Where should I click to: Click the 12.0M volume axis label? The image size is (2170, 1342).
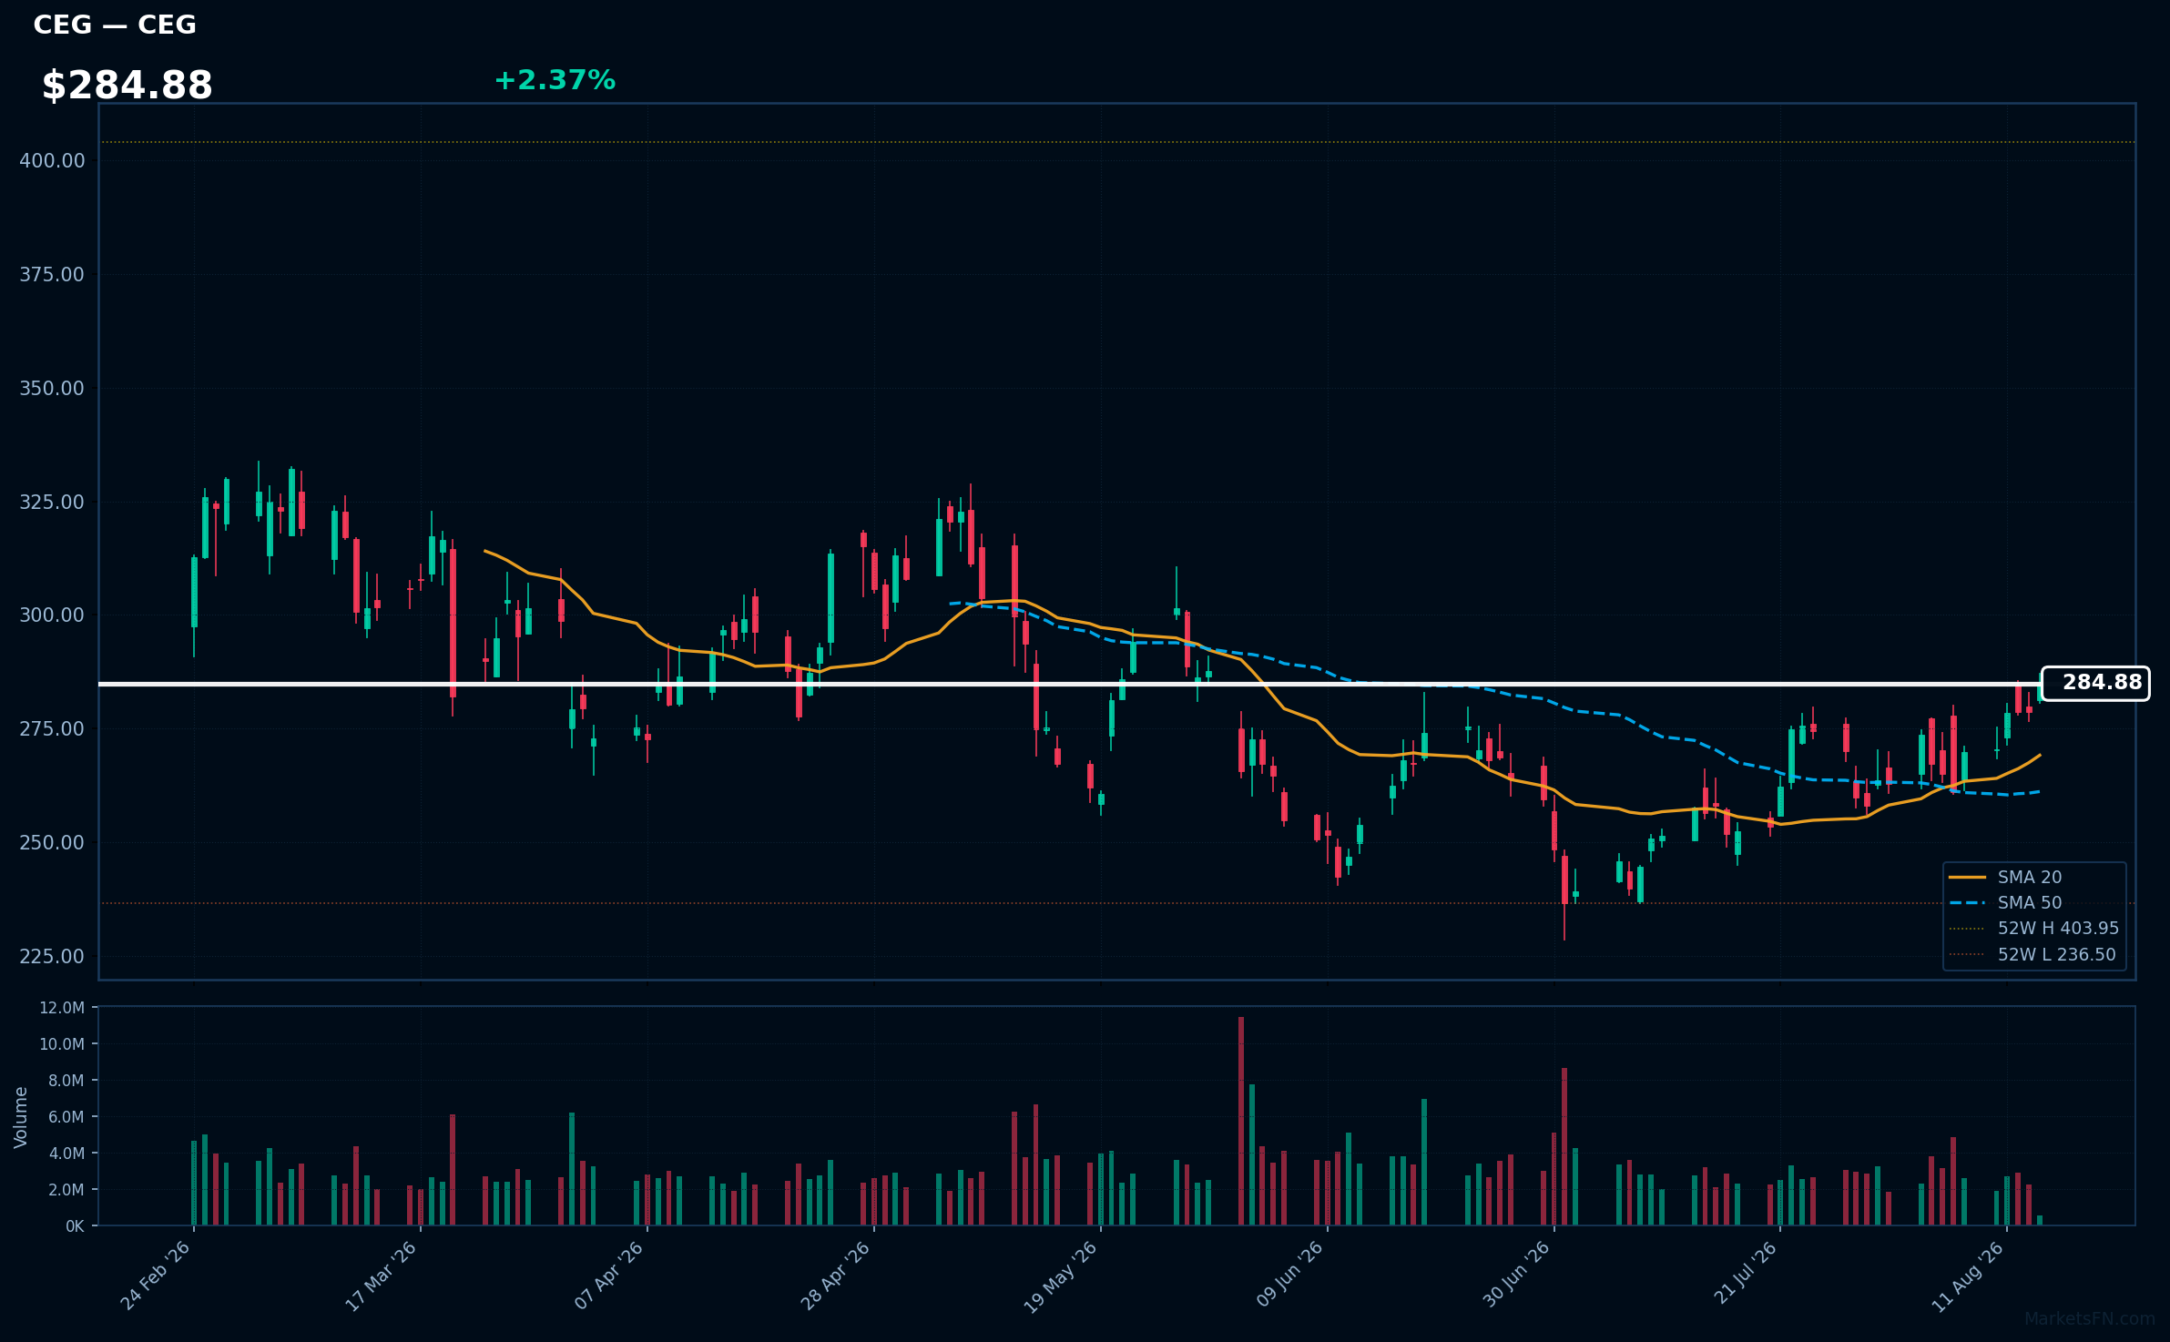[62, 1008]
